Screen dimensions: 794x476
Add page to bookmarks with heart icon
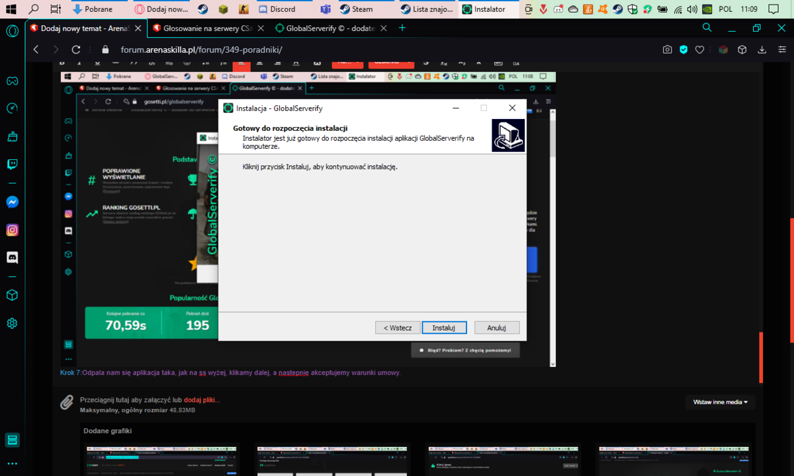coord(699,50)
